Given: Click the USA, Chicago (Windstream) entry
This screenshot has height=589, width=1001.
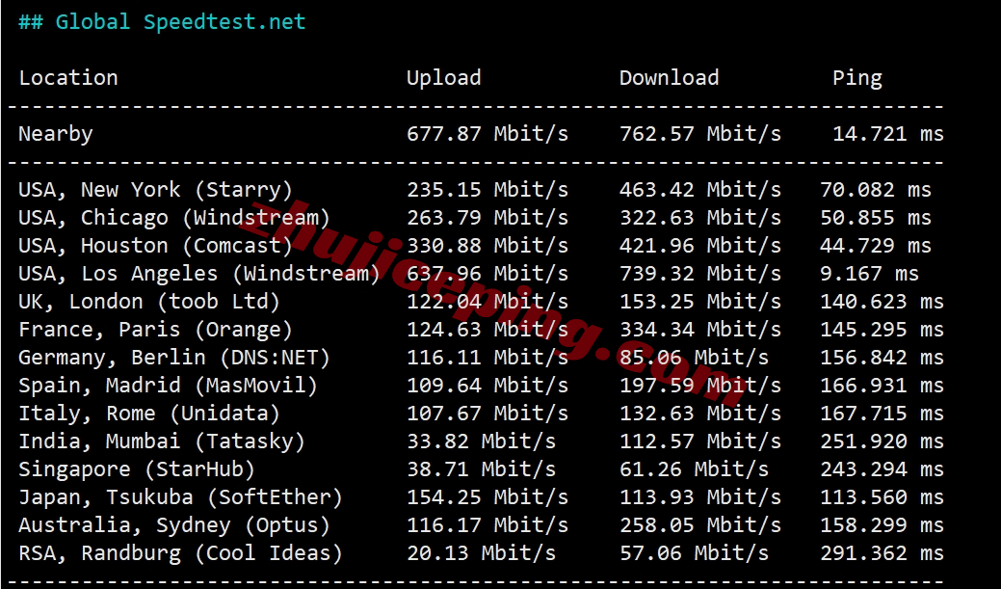Looking at the screenshot, I should tap(174, 218).
